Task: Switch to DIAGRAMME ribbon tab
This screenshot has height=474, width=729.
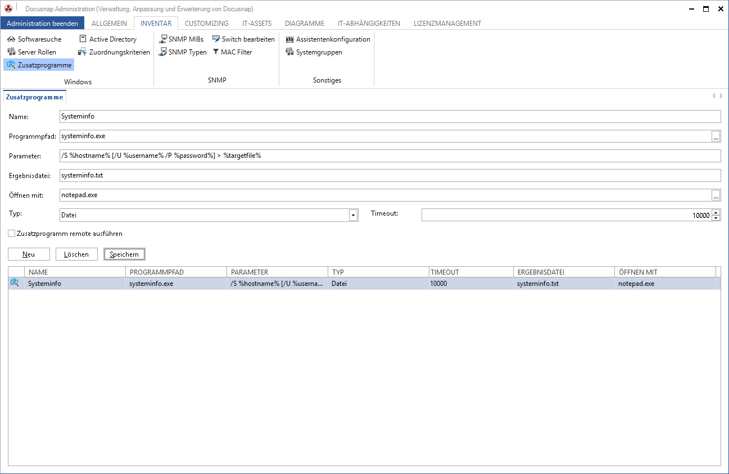Action: pyautogui.click(x=305, y=23)
